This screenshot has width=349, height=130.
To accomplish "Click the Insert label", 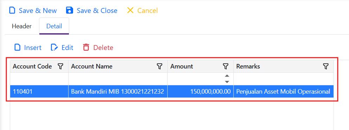I will 33,48.
